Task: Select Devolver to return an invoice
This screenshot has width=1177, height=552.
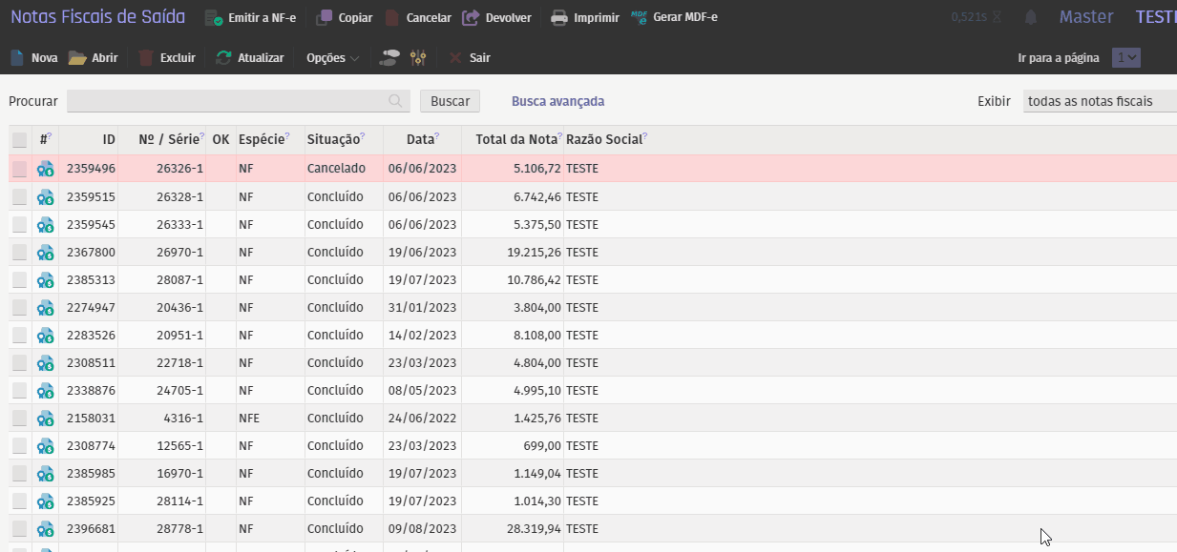Action: (x=496, y=18)
